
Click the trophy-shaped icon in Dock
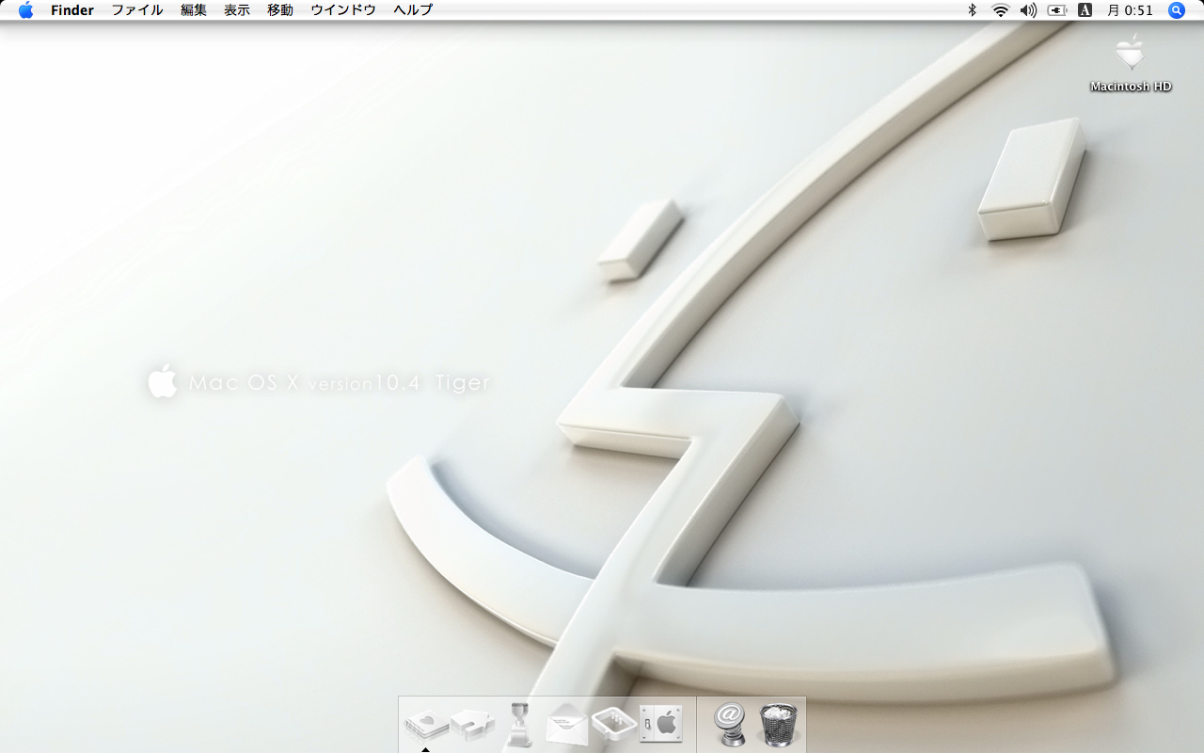519,725
